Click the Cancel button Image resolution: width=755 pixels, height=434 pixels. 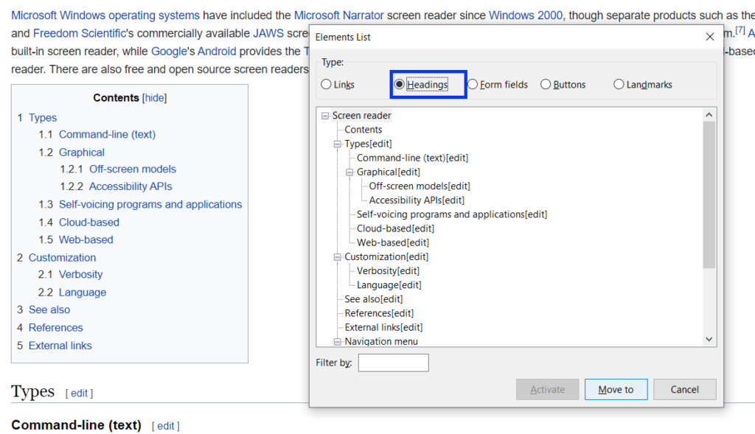coord(685,389)
